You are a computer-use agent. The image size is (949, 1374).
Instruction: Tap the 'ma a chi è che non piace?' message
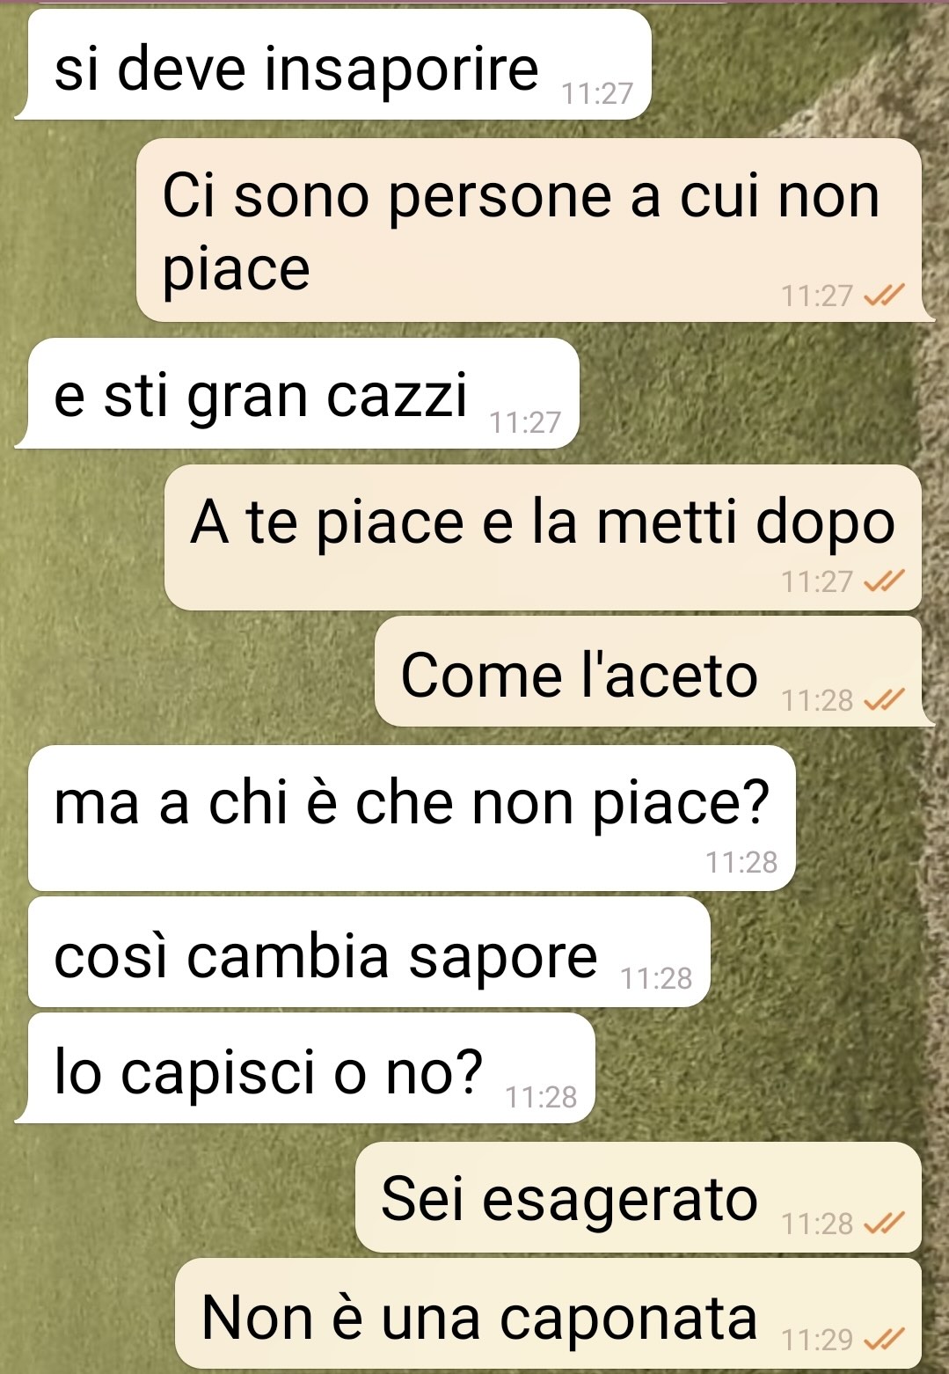point(412,818)
